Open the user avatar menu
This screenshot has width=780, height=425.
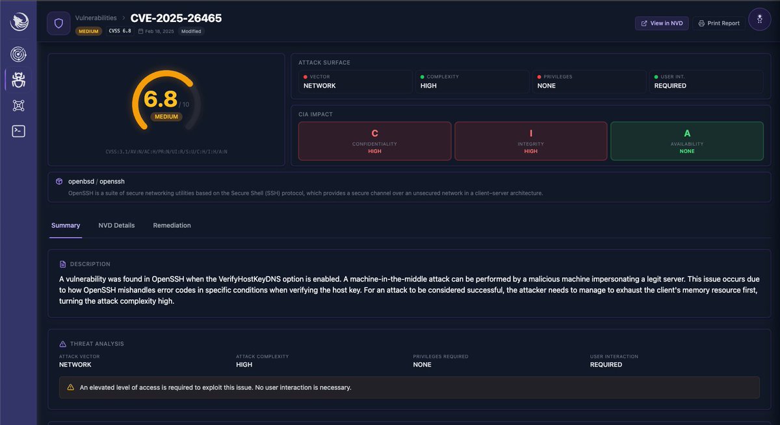[x=760, y=19]
